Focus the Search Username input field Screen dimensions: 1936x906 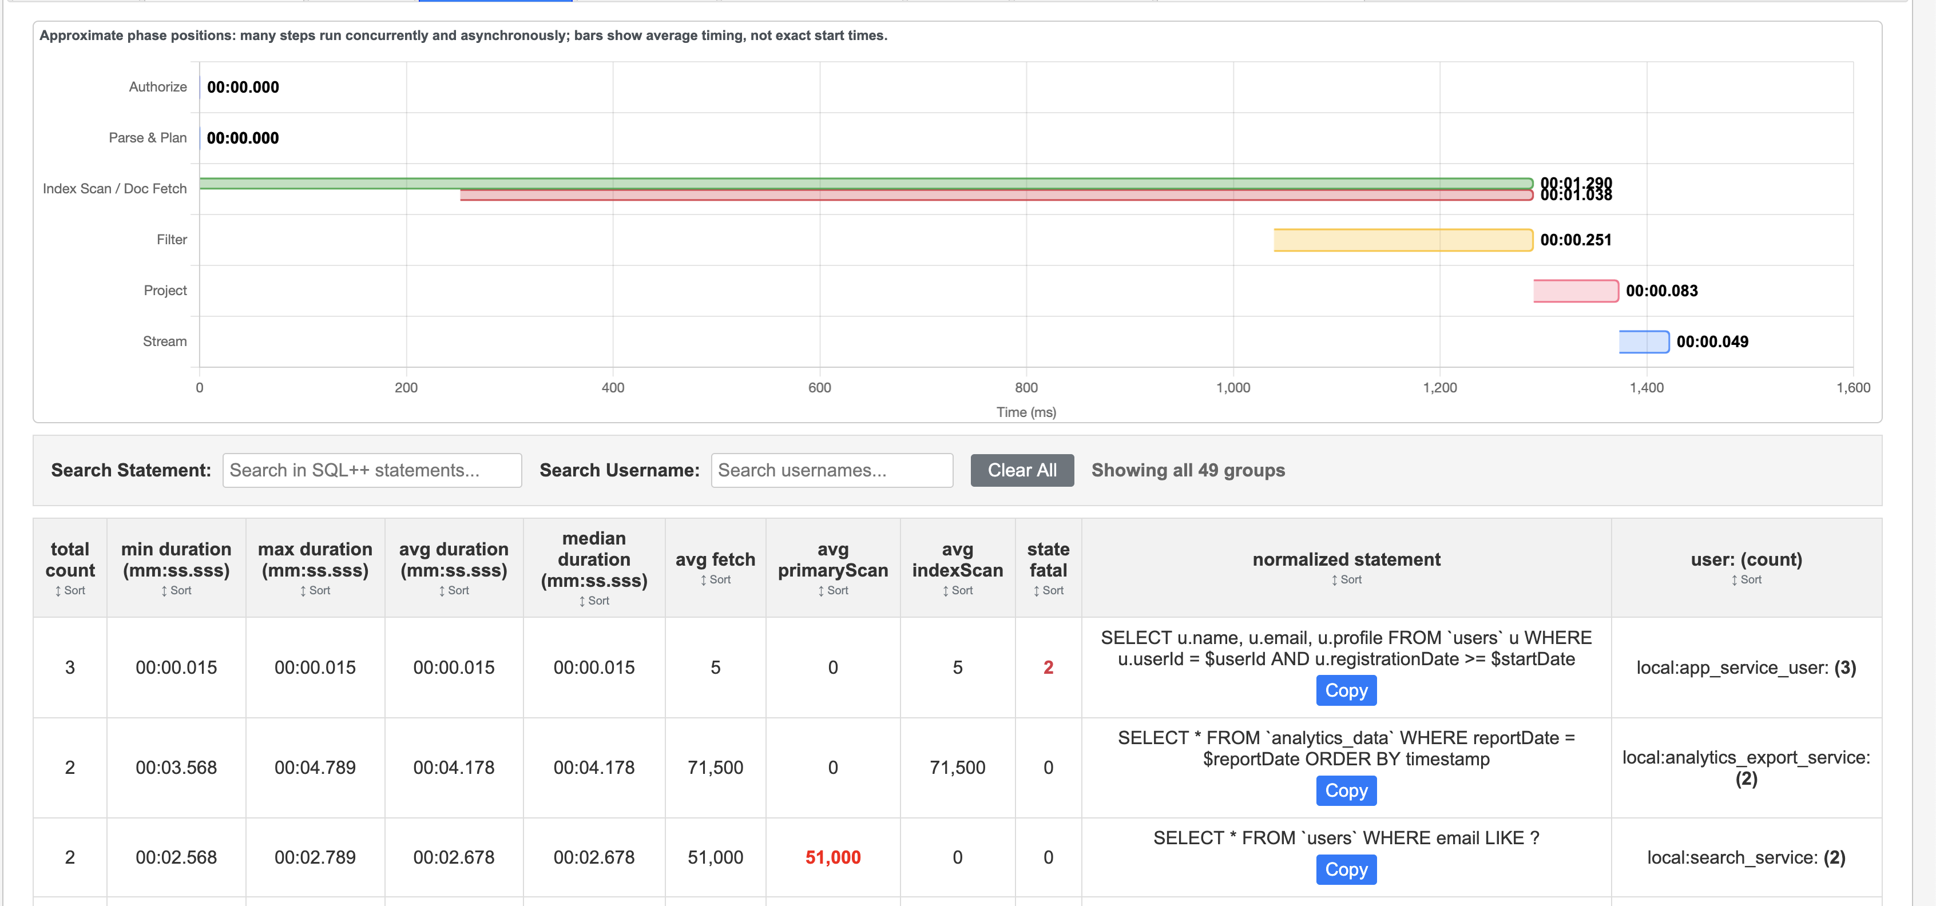[x=832, y=470]
